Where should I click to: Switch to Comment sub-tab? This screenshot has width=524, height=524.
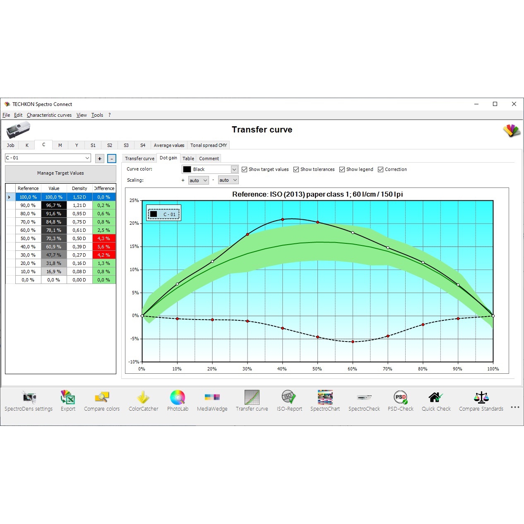pos(209,159)
